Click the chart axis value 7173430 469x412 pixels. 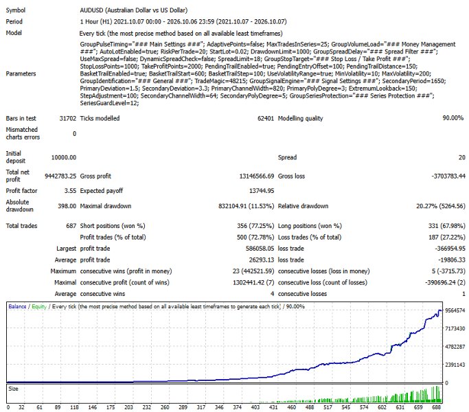455,328
